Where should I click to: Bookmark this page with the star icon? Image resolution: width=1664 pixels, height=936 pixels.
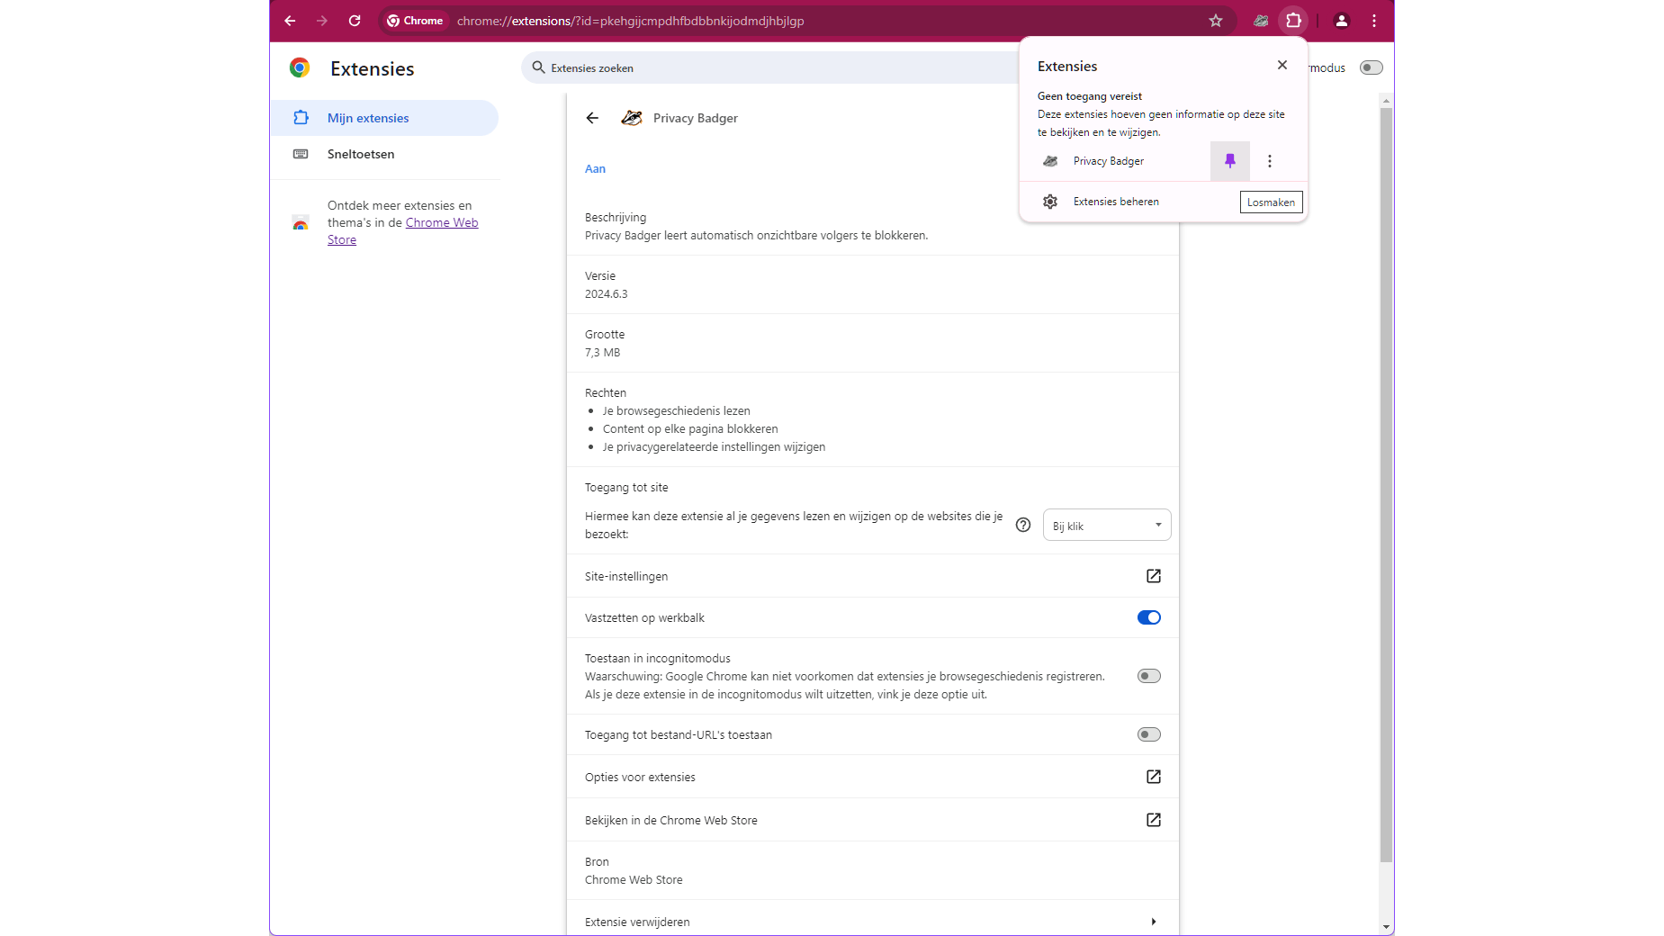click(1216, 21)
